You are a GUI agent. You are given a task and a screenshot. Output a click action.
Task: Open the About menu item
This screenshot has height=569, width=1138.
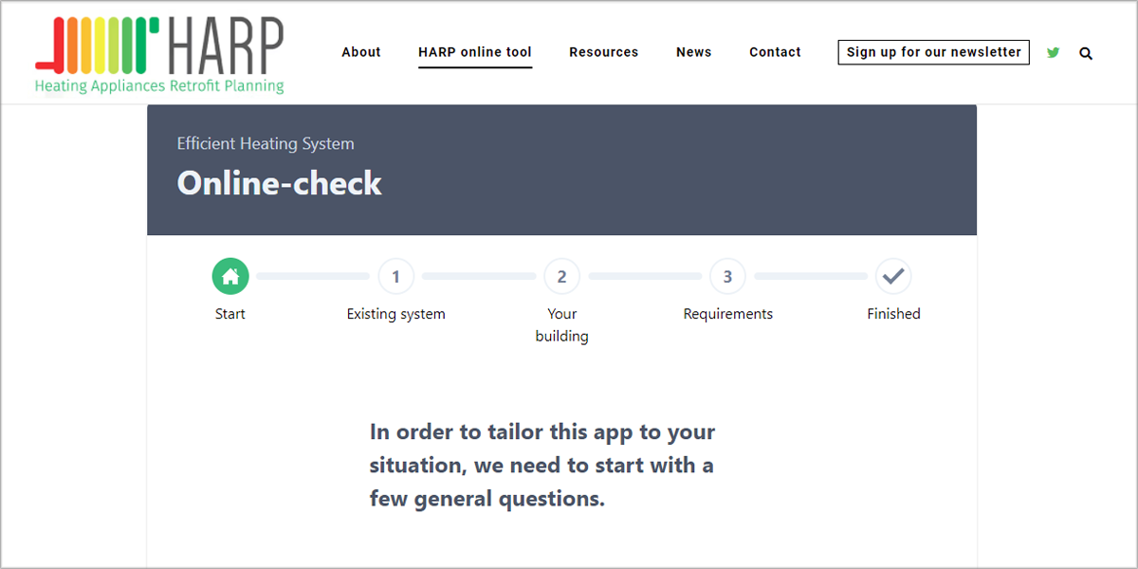click(x=360, y=52)
